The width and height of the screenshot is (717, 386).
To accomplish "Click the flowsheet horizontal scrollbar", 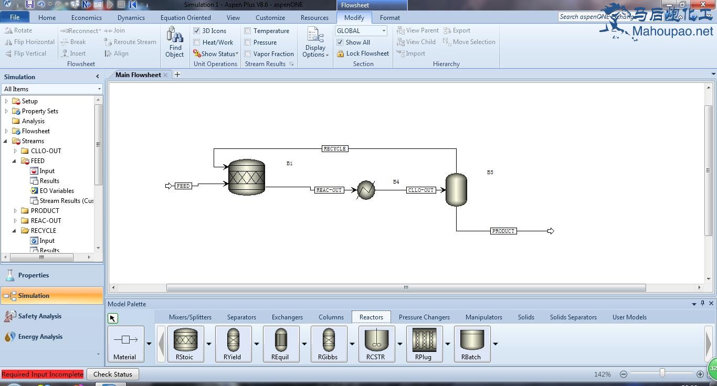I will click(406, 287).
